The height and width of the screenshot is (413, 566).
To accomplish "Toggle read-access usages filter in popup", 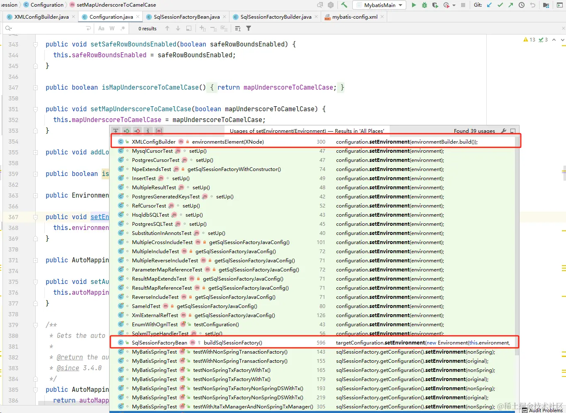I will [127, 131].
